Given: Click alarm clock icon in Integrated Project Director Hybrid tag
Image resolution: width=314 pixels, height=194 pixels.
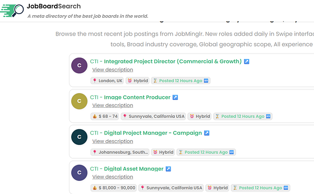Looking at the screenshot, I should pyautogui.click(x=130, y=81).
